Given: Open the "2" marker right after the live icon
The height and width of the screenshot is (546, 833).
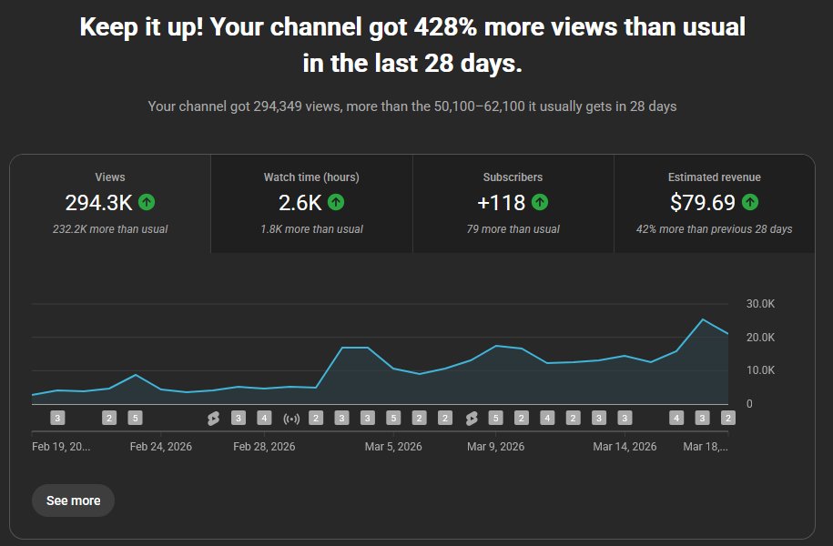Looking at the screenshot, I should (x=316, y=418).
